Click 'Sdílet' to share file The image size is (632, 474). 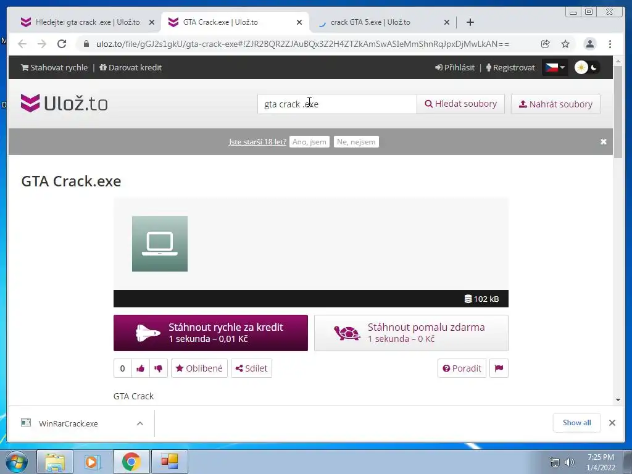[x=252, y=368]
